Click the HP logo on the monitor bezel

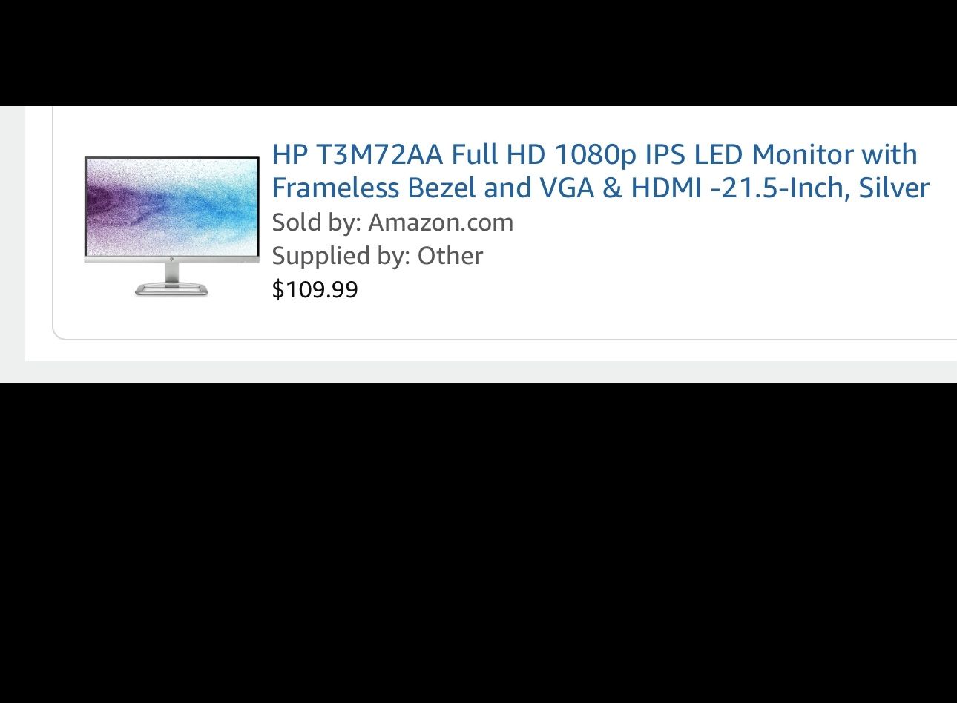pos(171,260)
